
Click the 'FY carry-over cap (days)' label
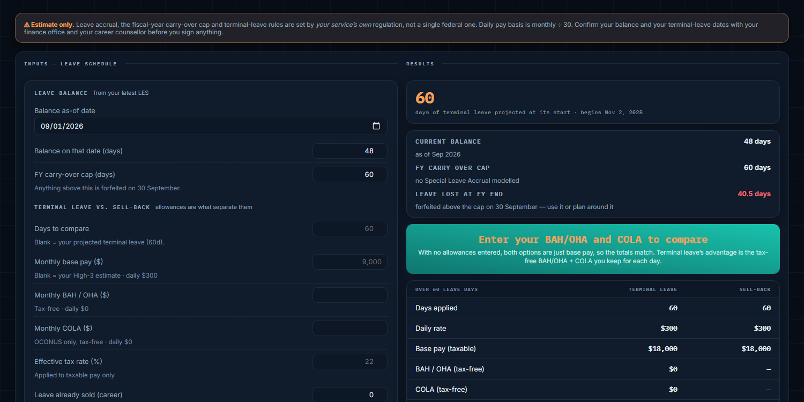tap(75, 175)
